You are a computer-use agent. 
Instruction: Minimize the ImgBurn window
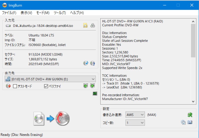pos(165,5)
